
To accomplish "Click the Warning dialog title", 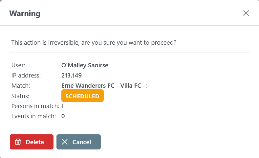I will click(25, 13).
